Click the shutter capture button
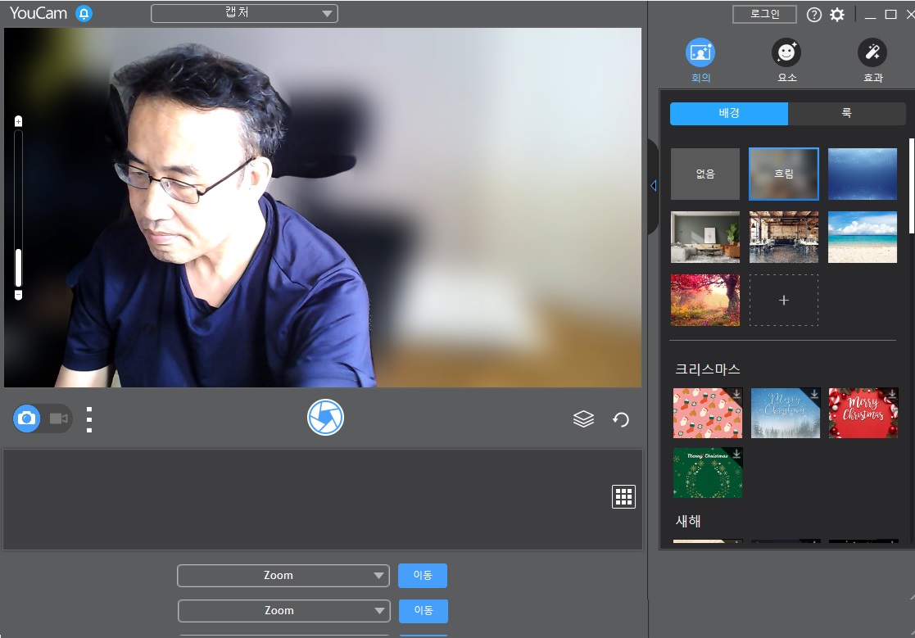The height and width of the screenshot is (638, 915). tap(325, 417)
